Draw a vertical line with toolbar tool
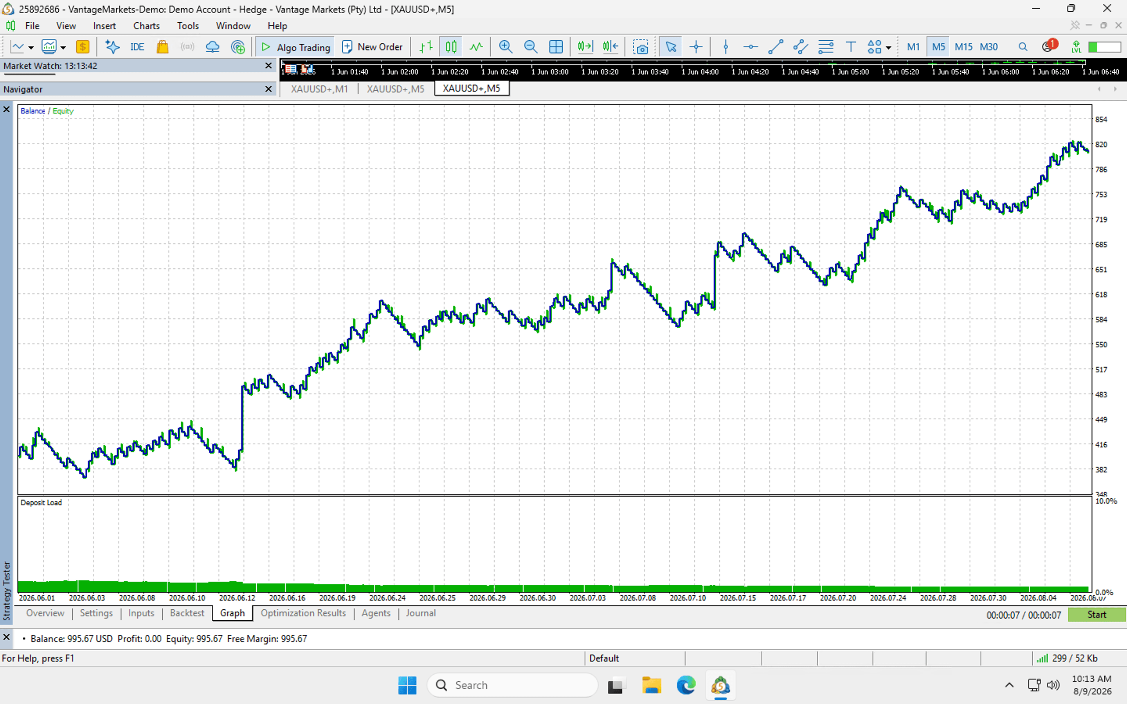The width and height of the screenshot is (1127, 704). click(x=726, y=47)
